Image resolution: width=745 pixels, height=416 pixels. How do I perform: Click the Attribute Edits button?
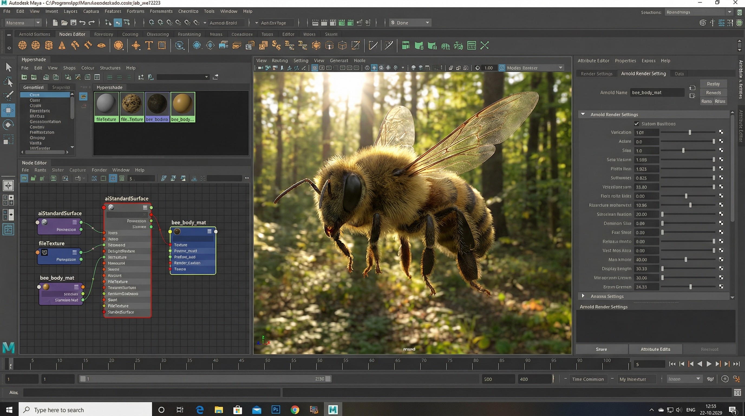655,349
